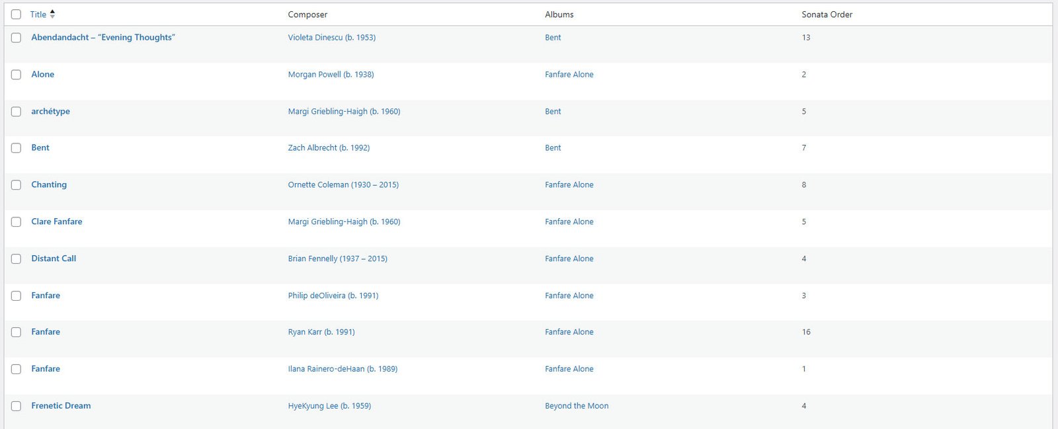1058x429 pixels.
Task: Select the Clare Fanfare checkbox
Action: coord(16,222)
